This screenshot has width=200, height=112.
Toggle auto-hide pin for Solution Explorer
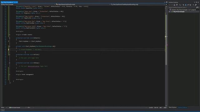197,2
